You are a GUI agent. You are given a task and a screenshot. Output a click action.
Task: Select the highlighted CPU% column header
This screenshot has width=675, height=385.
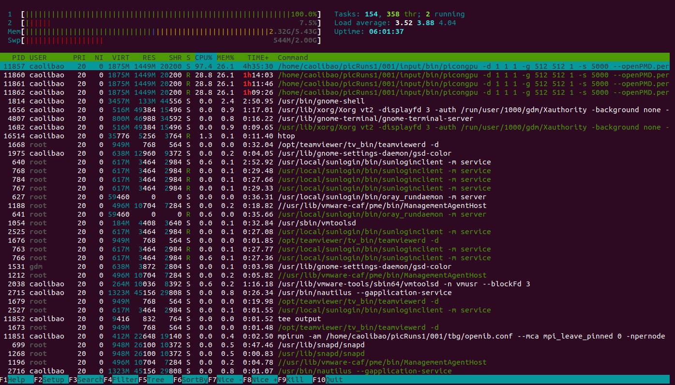(204, 58)
